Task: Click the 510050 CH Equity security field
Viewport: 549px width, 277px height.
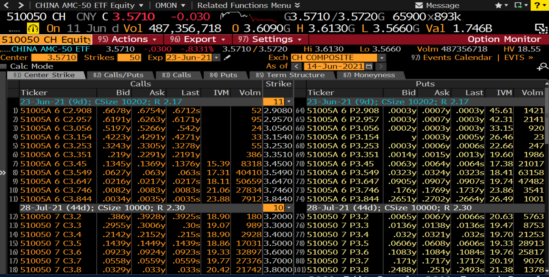Action: point(46,39)
